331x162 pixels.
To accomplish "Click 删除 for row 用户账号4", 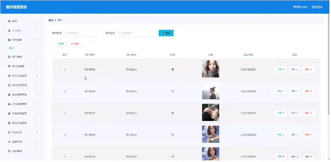I will 308,135.
